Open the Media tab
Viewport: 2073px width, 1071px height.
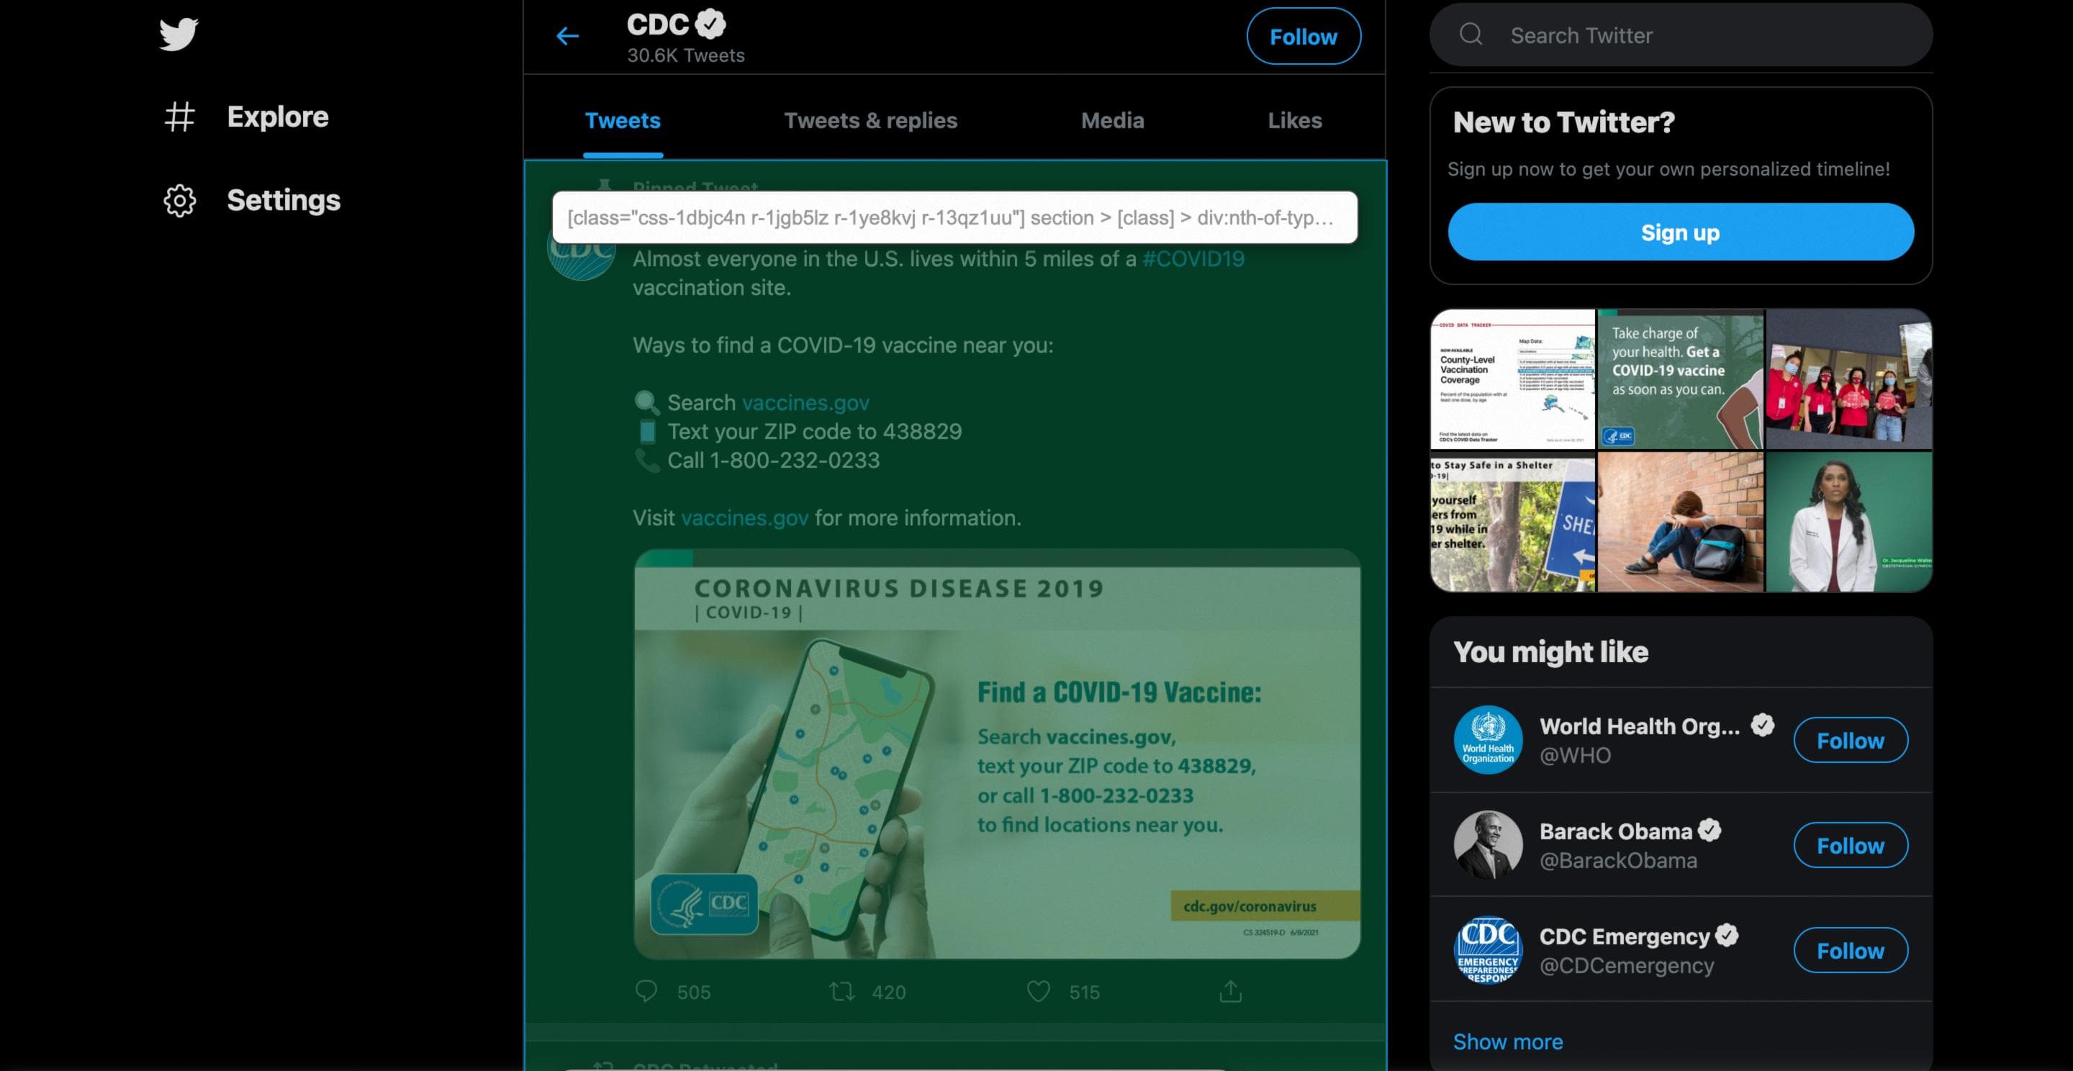tap(1112, 121)
